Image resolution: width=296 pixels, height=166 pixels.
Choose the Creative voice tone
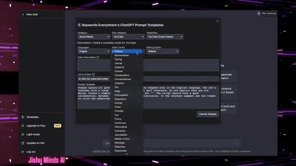pos(127,83)
